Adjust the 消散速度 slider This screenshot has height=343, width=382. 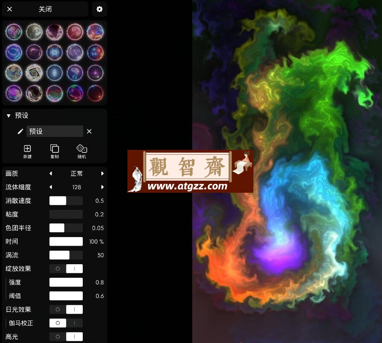point(66,200)
